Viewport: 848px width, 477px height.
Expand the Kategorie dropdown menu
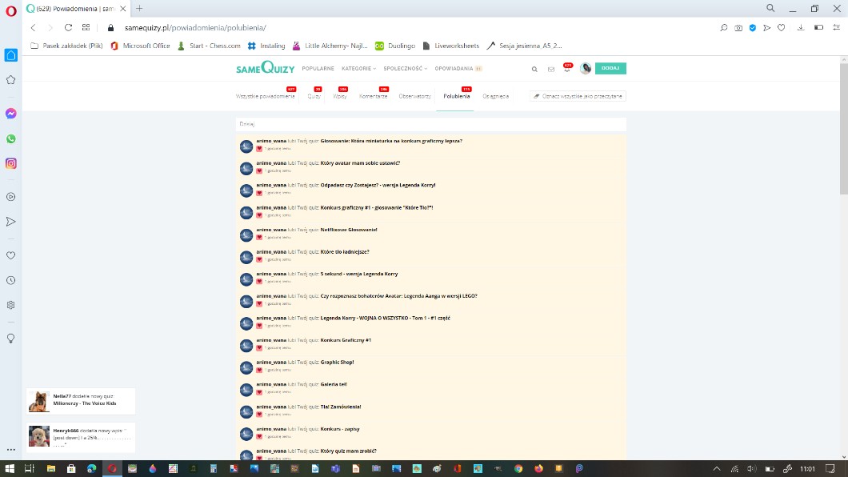coord(358,69)
